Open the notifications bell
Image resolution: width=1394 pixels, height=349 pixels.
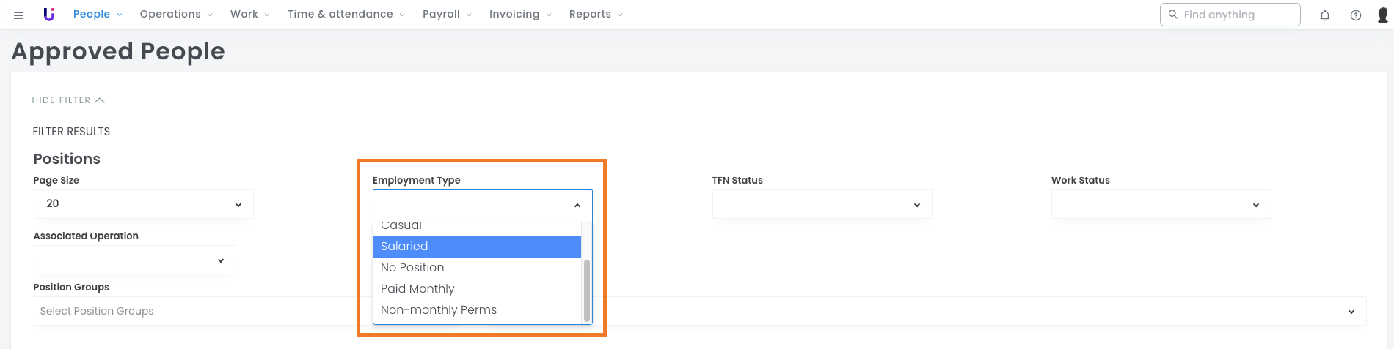click(x=1324, y=15)
